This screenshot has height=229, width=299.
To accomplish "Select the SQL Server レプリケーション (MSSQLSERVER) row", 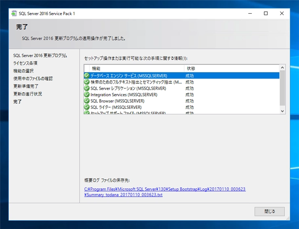I will point(182,88).
